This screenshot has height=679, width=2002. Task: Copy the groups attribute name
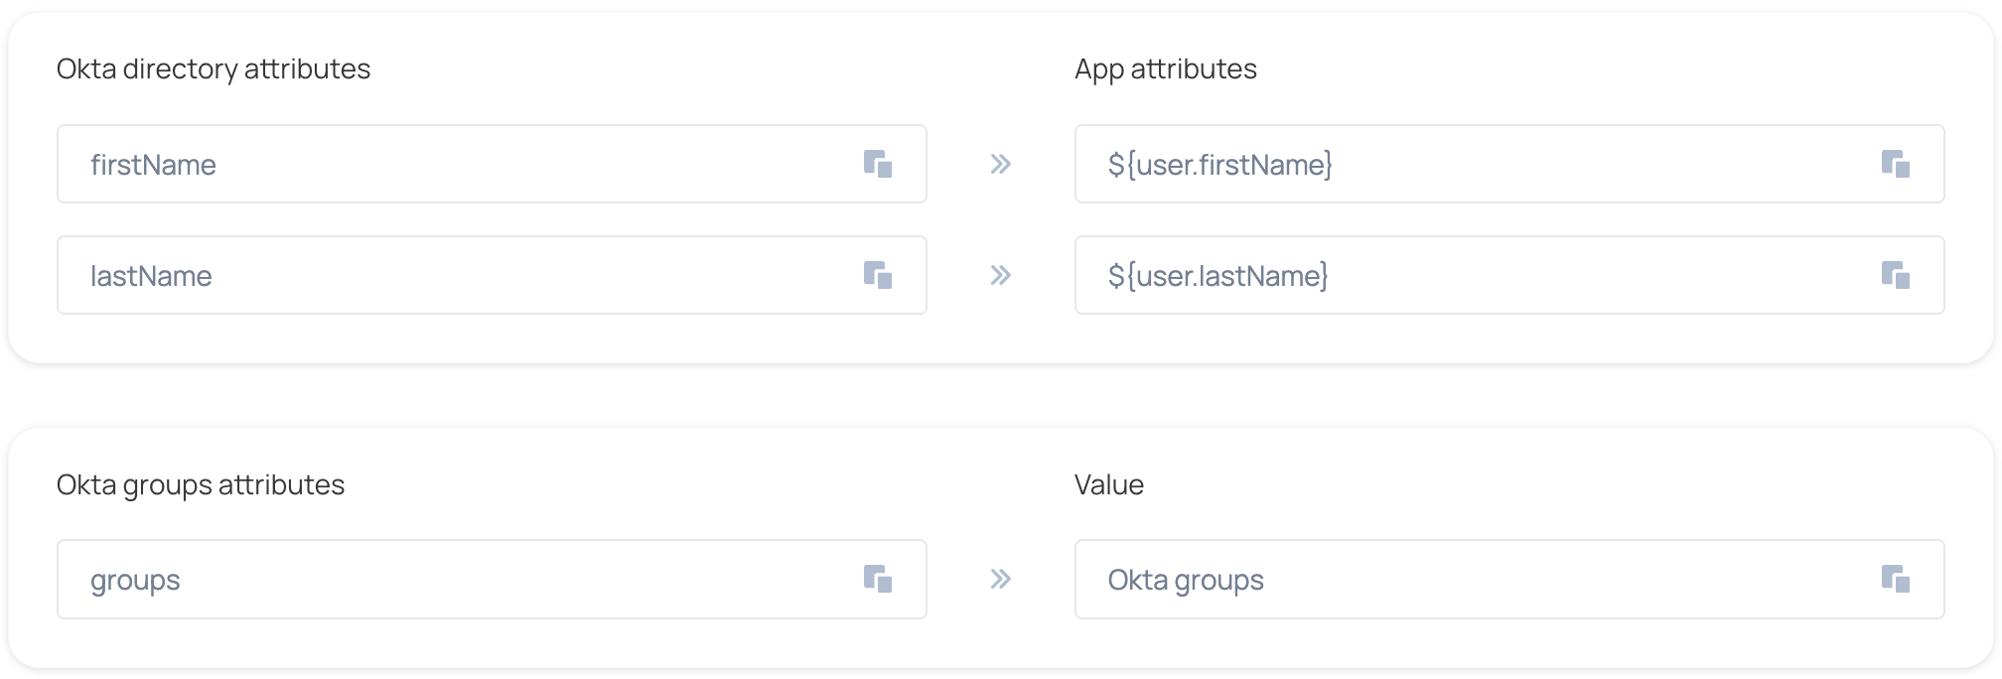click(x=878, y=579)
